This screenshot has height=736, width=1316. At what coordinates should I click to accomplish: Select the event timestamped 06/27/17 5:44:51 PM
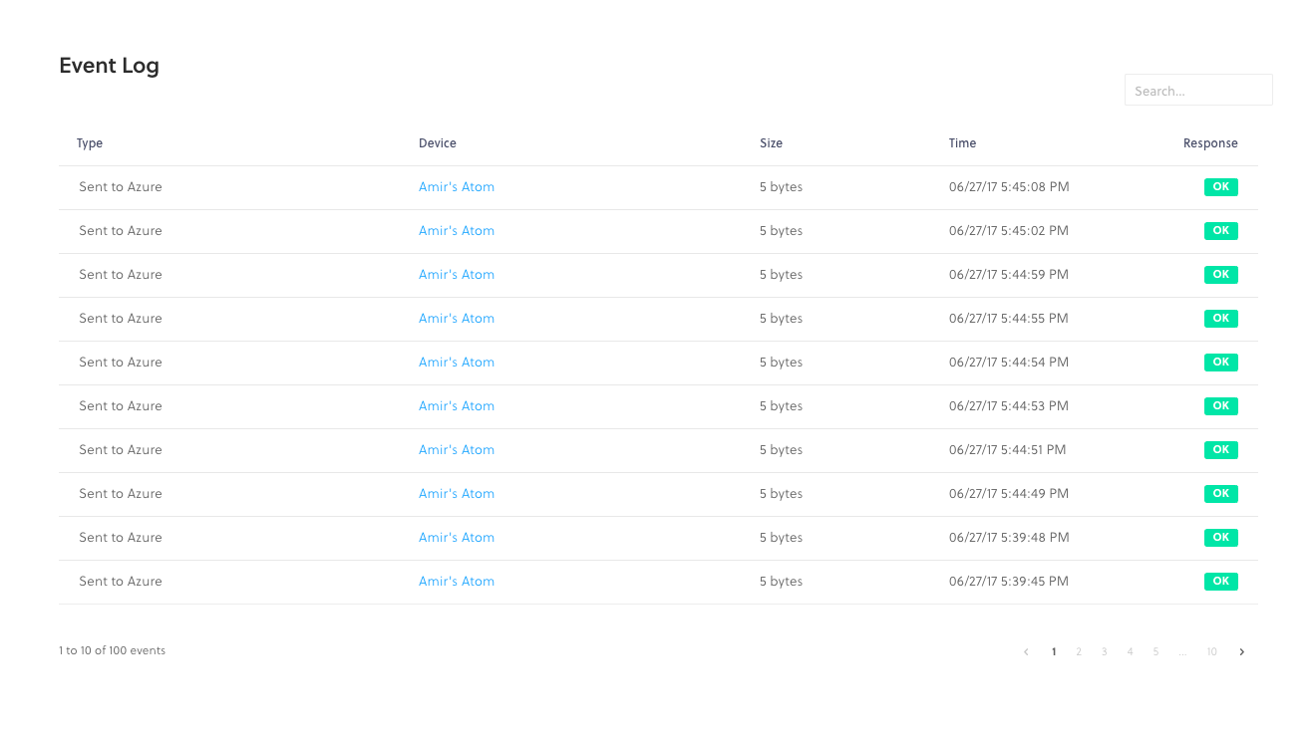coord(1007,450)
